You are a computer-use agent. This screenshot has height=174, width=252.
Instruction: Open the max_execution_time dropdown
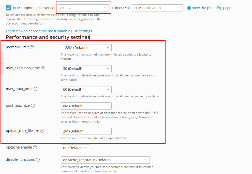86,68
